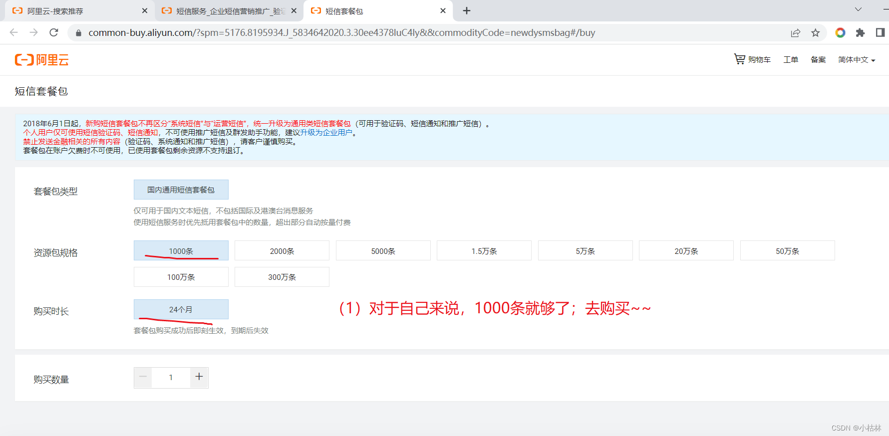Bookmark this page with the star
Screen dimensions: 889x436
click(816, 33)
